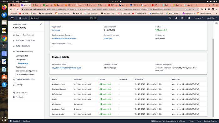Image resolution: width=219 pixels, height=123 pixels.
Task: Select Deployment configurations in sidebar
Action: click(x=27, y=71)
